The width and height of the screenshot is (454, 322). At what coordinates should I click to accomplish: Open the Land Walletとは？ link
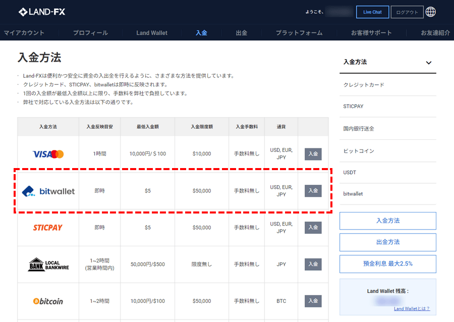point(412,309)
